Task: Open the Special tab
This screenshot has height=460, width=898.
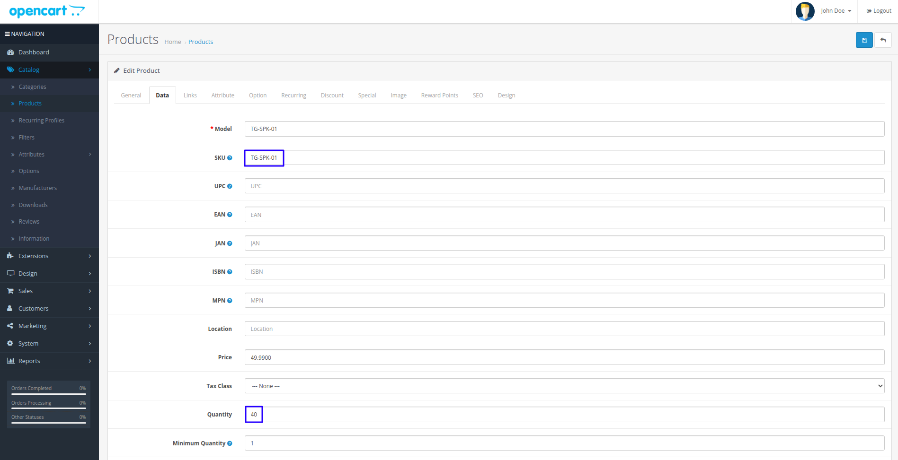Action: click(367, 95)
